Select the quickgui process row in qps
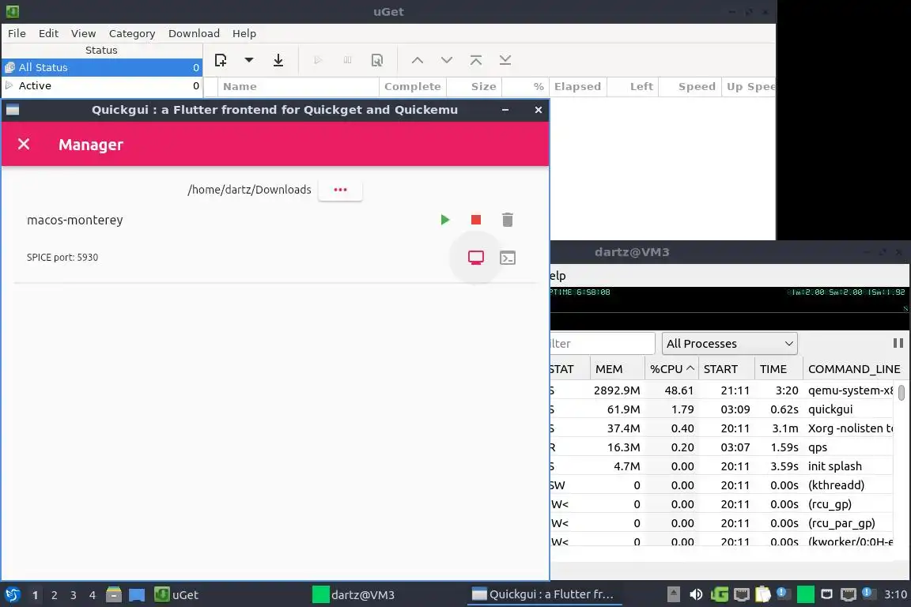911x607 pixels. point(721,409)
